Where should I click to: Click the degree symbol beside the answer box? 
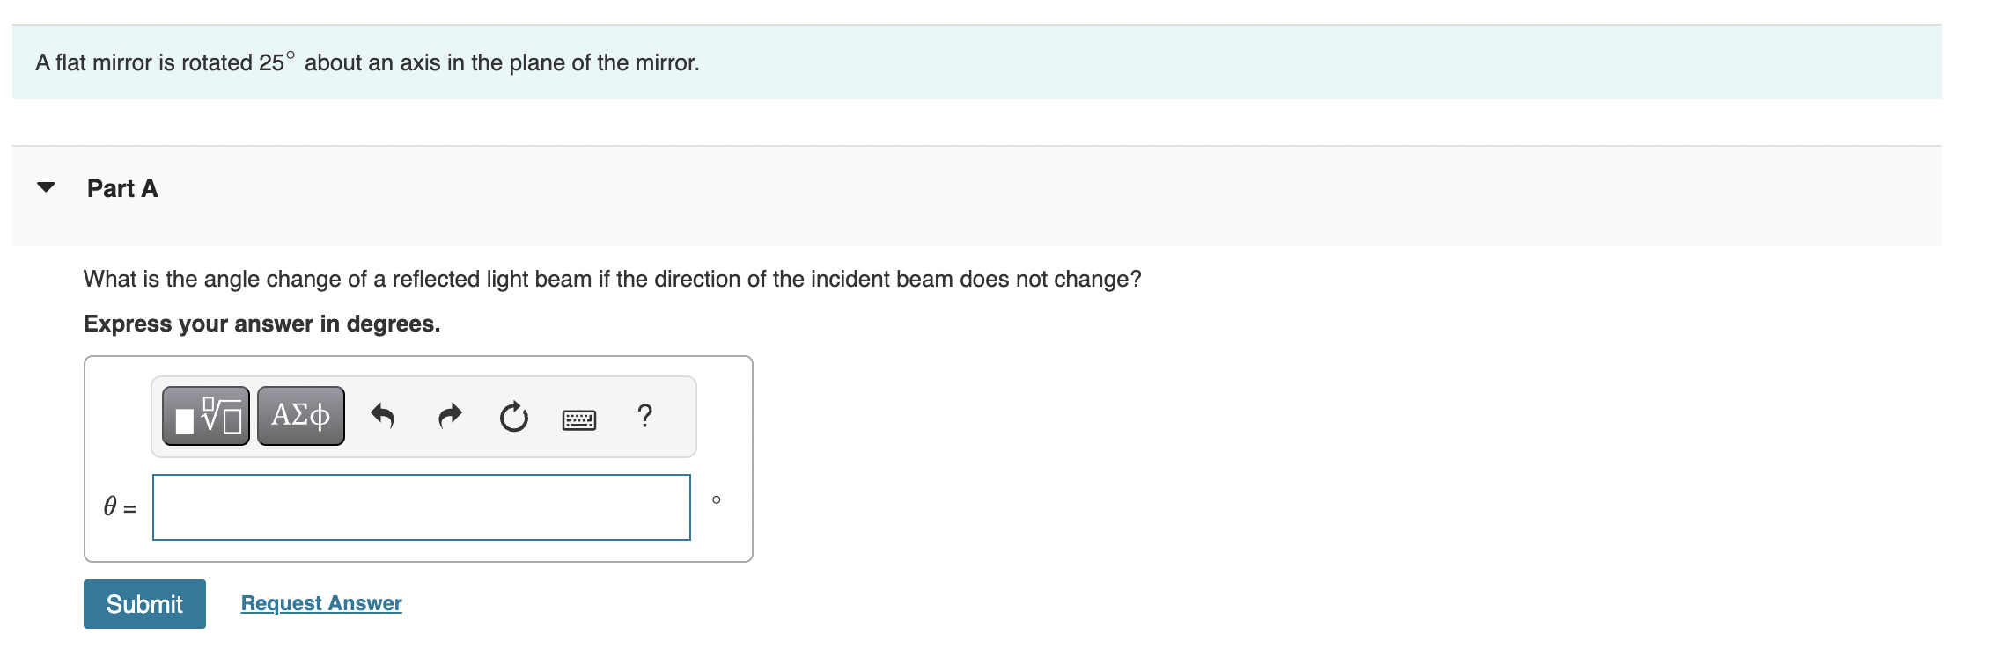click(717, 499)
